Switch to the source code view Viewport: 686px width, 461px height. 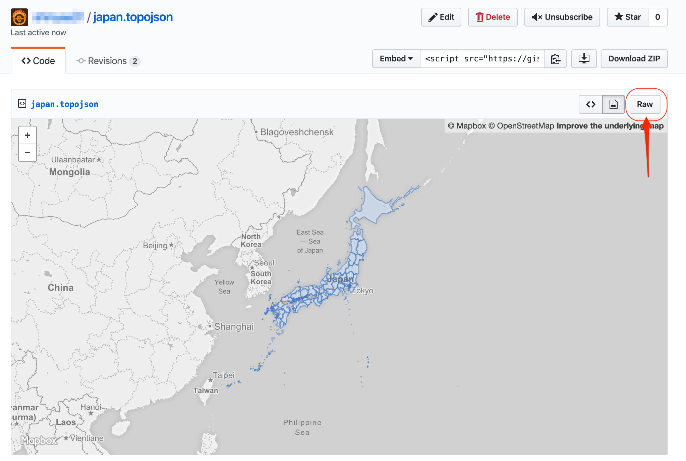tap(591, 104)
